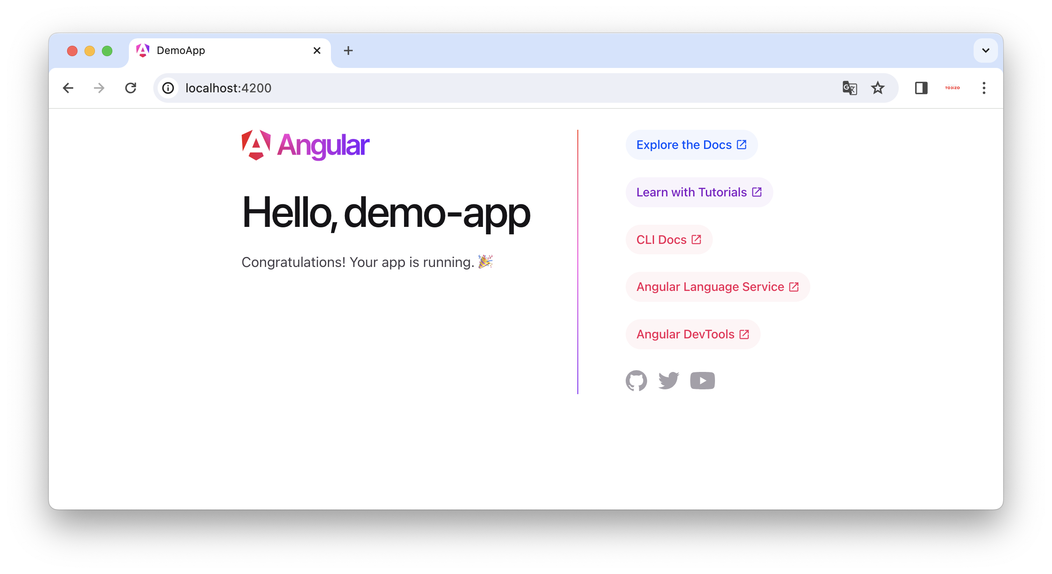Click the back navigation arrow
This screenshot has width=1052, height=574.
[68, 88]
